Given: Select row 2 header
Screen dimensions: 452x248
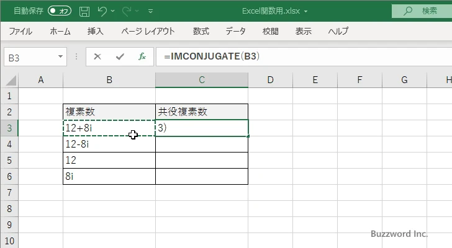Looking at the screenshot, I should pos(9,112).
